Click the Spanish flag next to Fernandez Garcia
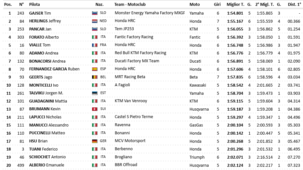The height and width of the screenshot is (170, 303). 95,69
